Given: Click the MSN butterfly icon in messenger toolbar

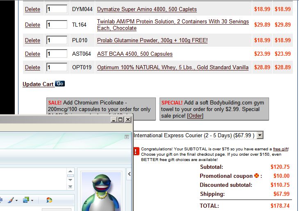Looking at the screenshot, I should (x=49, y=200).
